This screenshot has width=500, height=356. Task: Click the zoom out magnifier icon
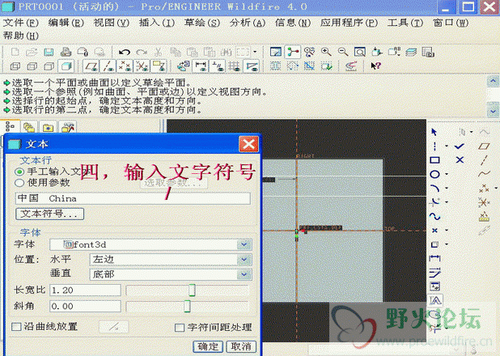point(343,52)
